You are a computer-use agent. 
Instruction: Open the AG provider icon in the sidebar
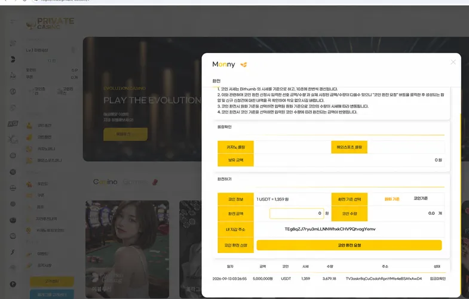13,124
